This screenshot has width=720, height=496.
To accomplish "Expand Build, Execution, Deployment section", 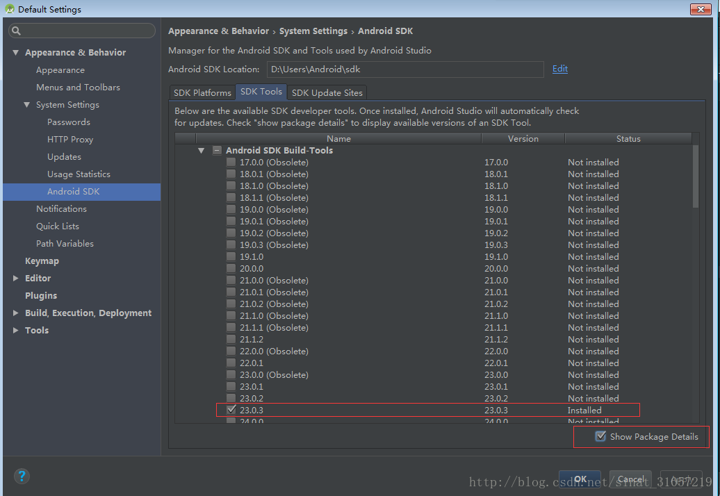I will pyautogui.click(x=16, y=313).
